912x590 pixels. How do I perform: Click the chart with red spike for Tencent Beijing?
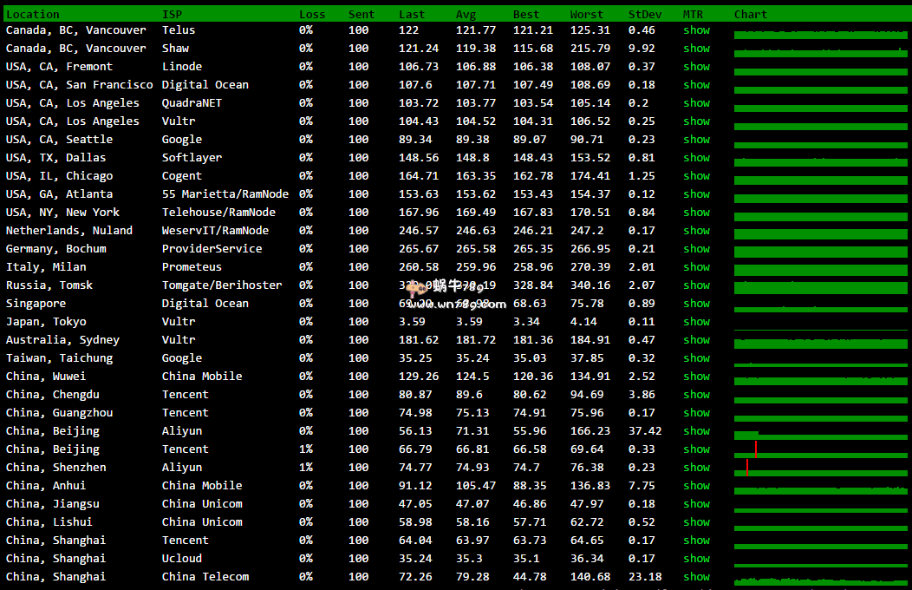pos(818,450)
